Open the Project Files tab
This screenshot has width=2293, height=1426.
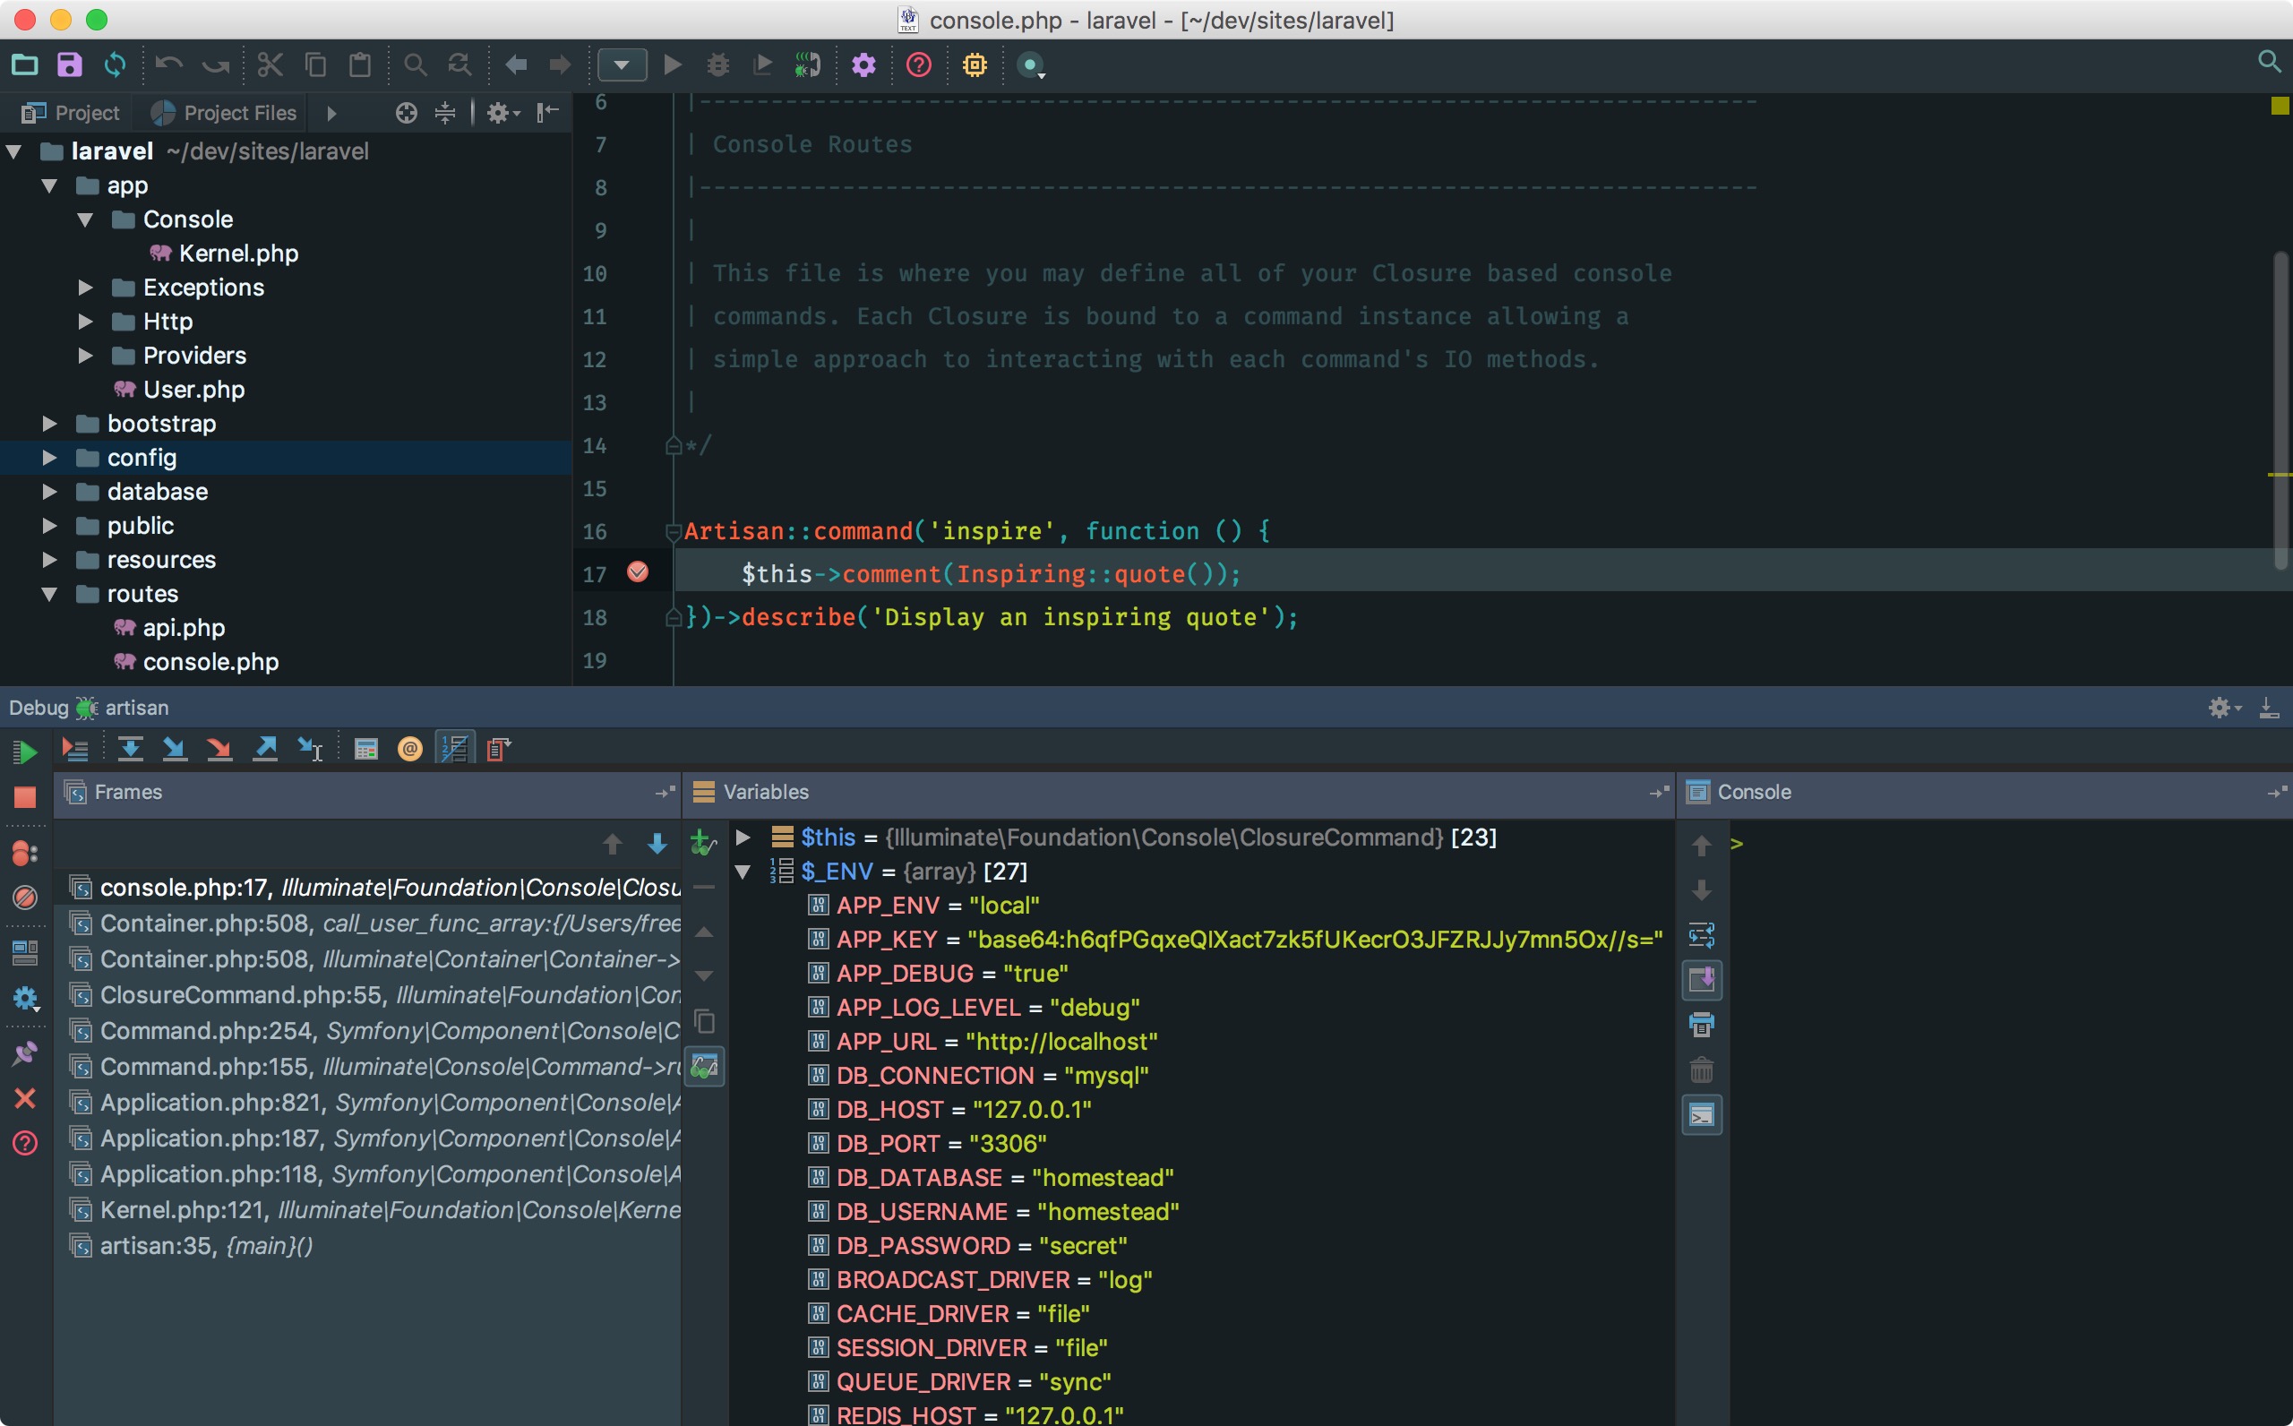coord(238,112)
